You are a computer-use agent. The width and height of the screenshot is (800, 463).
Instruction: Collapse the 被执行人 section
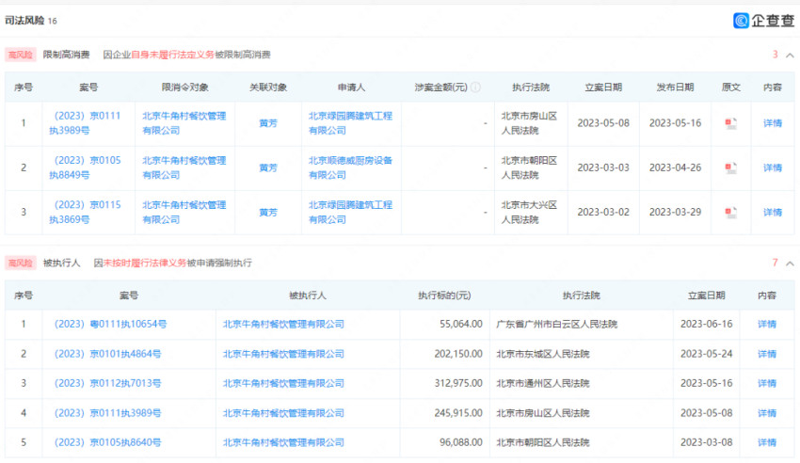[790, 263]
